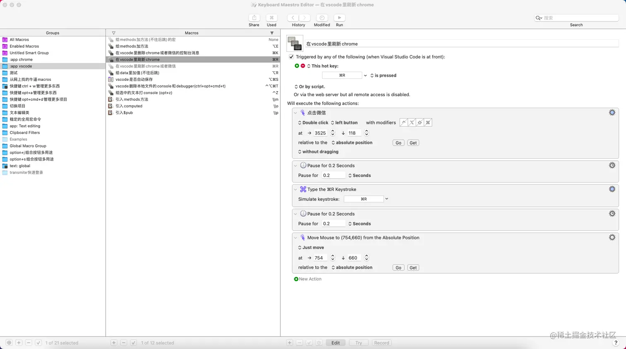
Task: Open the 'Just move' dropdown
Action: [x=311, y=247]
